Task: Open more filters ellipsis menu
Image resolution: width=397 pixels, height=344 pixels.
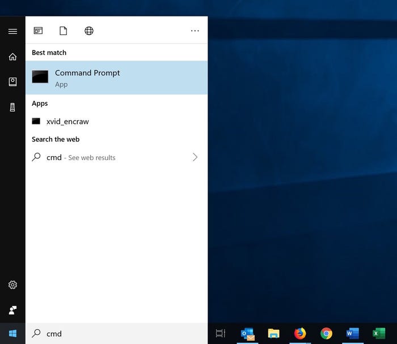Action: (195, 31)
